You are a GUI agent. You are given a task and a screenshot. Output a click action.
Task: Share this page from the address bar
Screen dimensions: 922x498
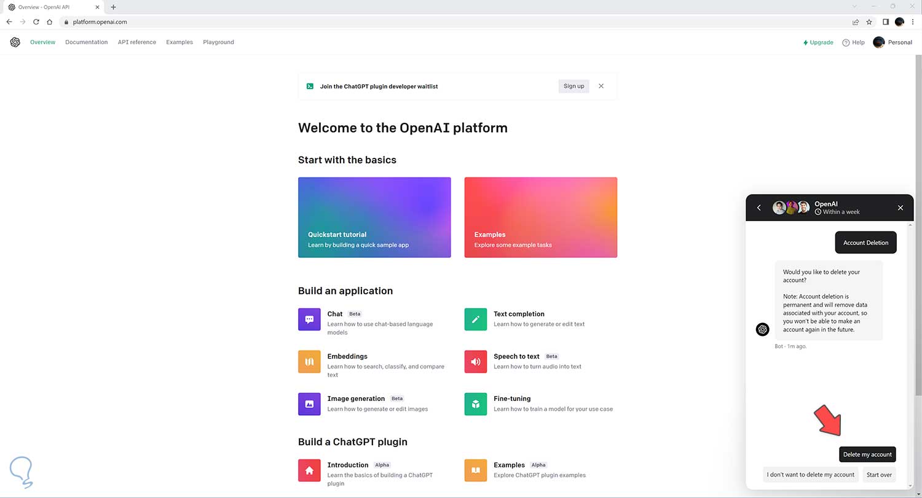[856, 21]
